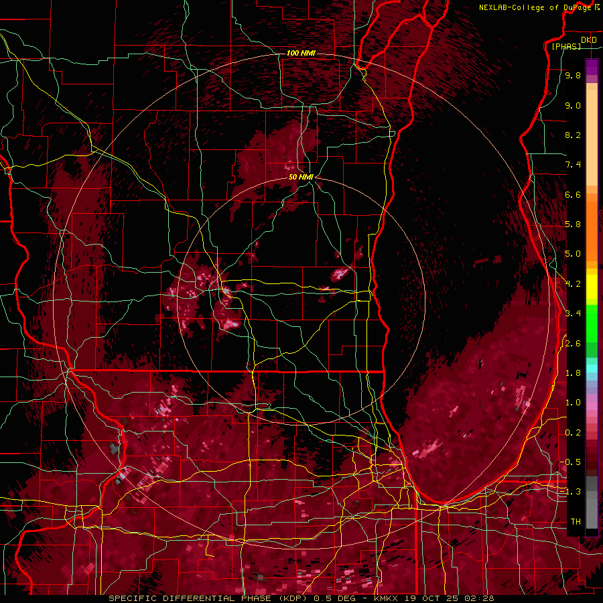Click the DKD label above the color scale
Image resolution: width=603 pixels, height=603 pixels.
[588, 40]
